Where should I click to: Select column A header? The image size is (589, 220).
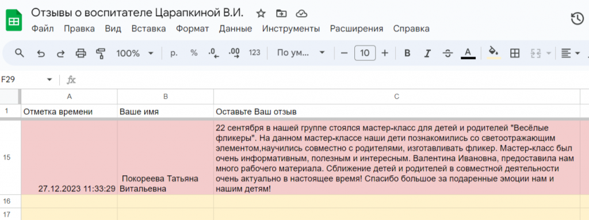coord(69,97)
